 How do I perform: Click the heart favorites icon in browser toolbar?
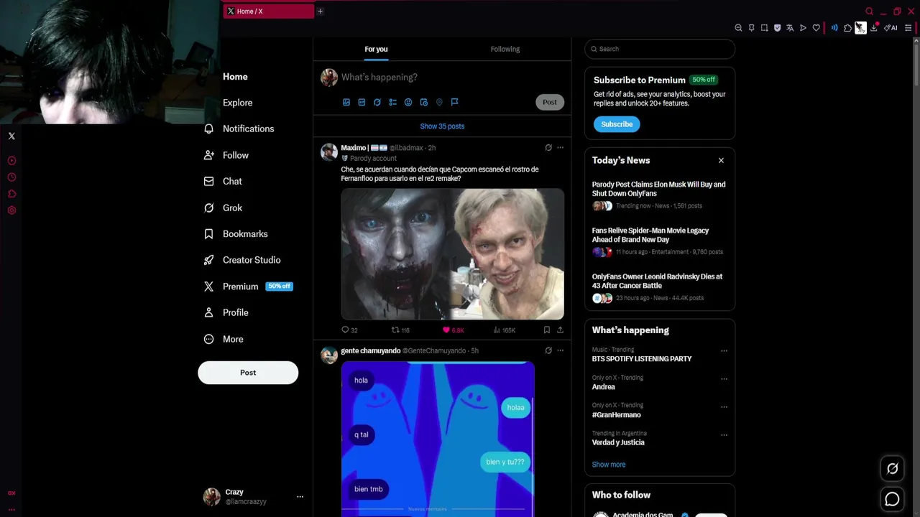[x=816, y=28]
